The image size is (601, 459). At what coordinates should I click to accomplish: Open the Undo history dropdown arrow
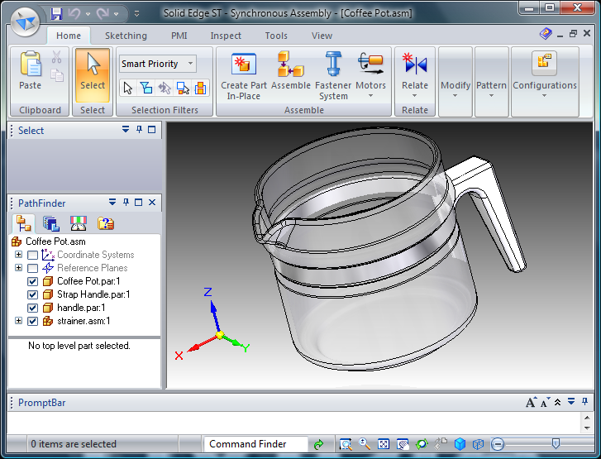[88, 14]
